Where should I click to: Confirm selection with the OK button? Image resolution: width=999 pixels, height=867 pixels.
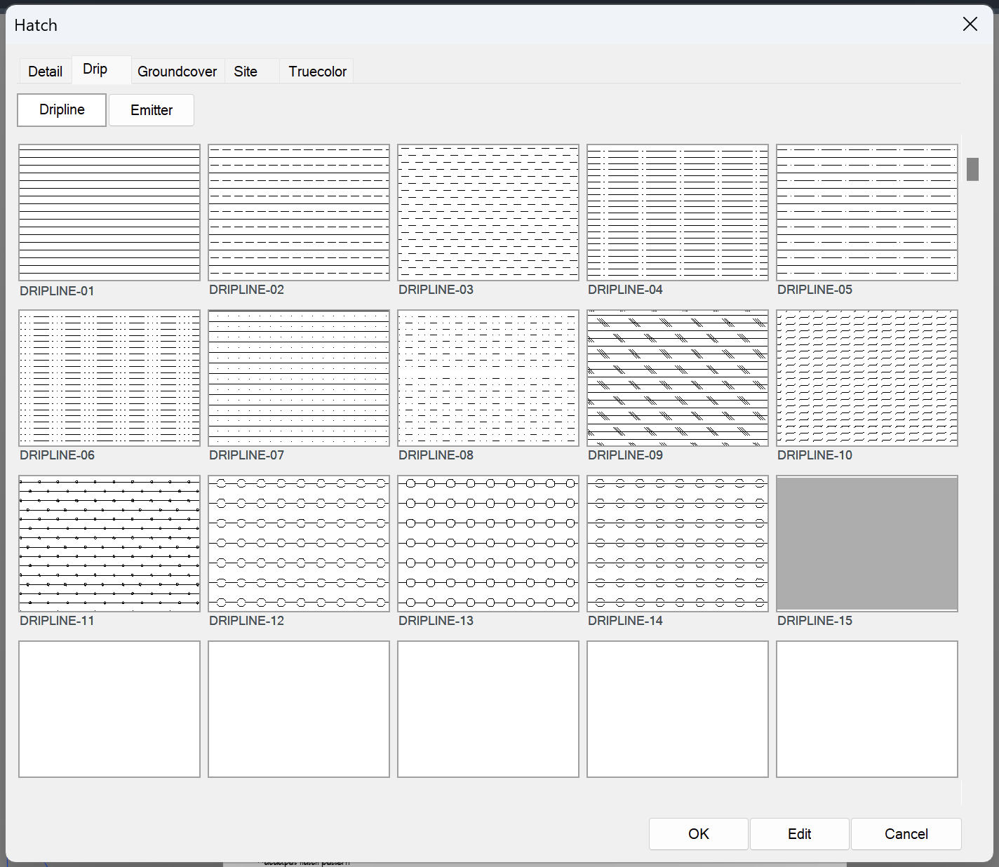point(699,834)
